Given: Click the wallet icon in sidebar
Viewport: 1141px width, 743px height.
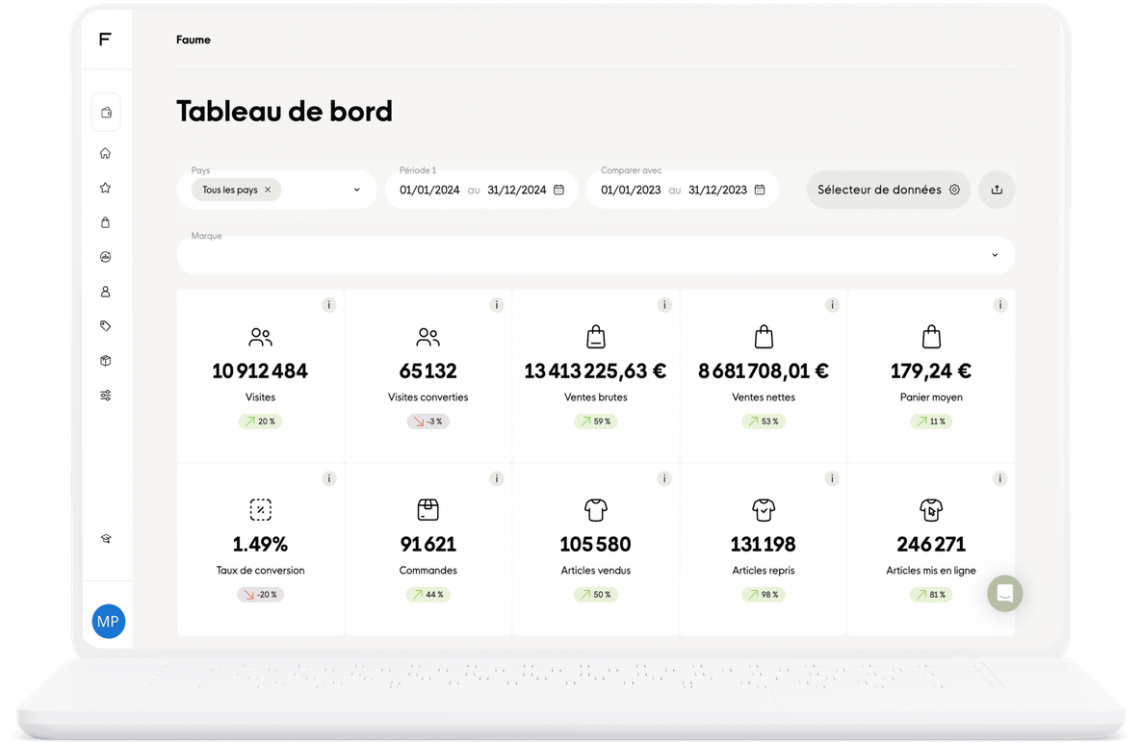Looking at the screenshot, I should [106, 113].
